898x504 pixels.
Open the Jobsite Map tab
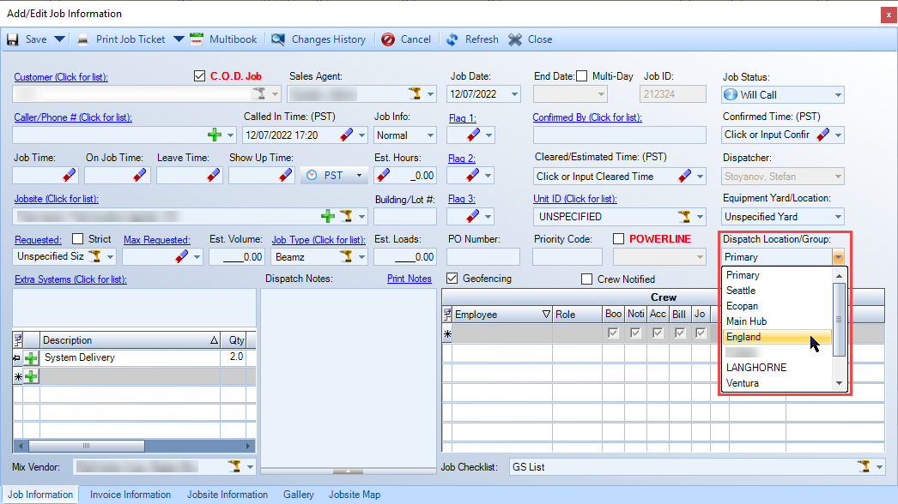(355, 495)
